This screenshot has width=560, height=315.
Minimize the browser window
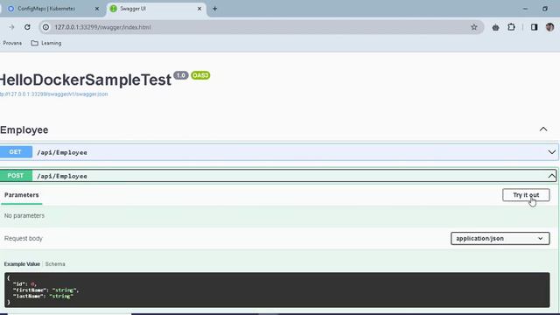pyautogui.click(x=525, y=9)
